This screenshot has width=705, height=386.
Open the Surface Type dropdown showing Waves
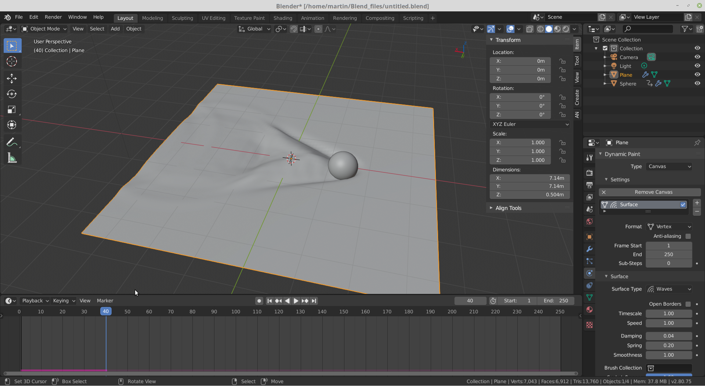click(669, 289)
